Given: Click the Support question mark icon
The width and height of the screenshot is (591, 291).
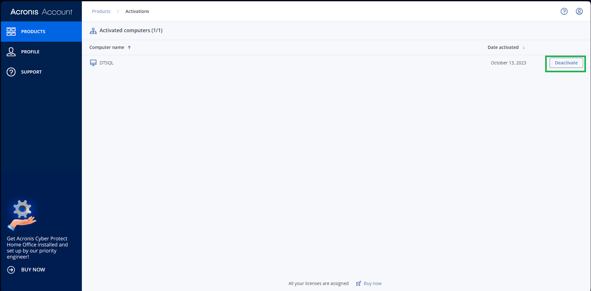Looking at the screenshot, I should tap(11, 72).
